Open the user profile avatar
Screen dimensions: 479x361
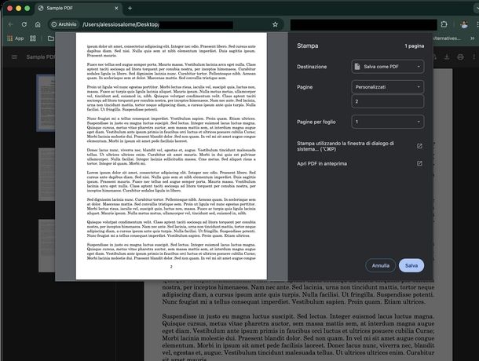click(464, 24)
